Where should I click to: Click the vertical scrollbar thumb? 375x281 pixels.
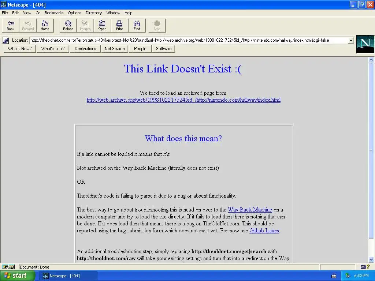pyautogui.click(x=371, y=150)
